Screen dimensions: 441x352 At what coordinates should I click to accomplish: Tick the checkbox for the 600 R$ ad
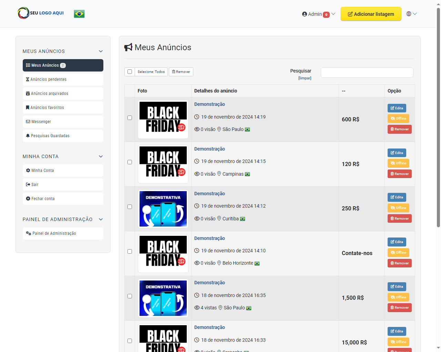130,118
